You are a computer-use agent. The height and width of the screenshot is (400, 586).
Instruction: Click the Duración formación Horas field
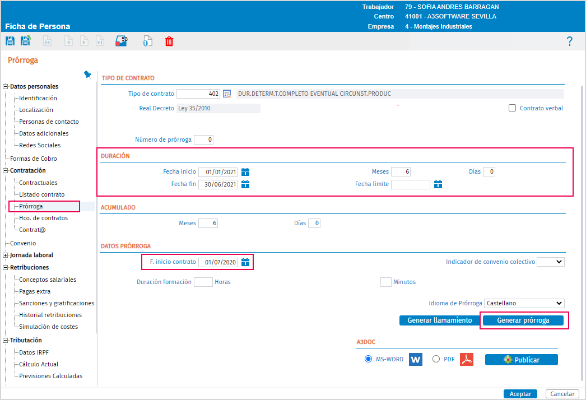tap(203, 282)
